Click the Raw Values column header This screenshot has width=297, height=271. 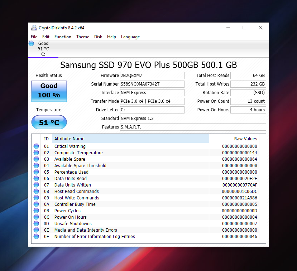234,139
